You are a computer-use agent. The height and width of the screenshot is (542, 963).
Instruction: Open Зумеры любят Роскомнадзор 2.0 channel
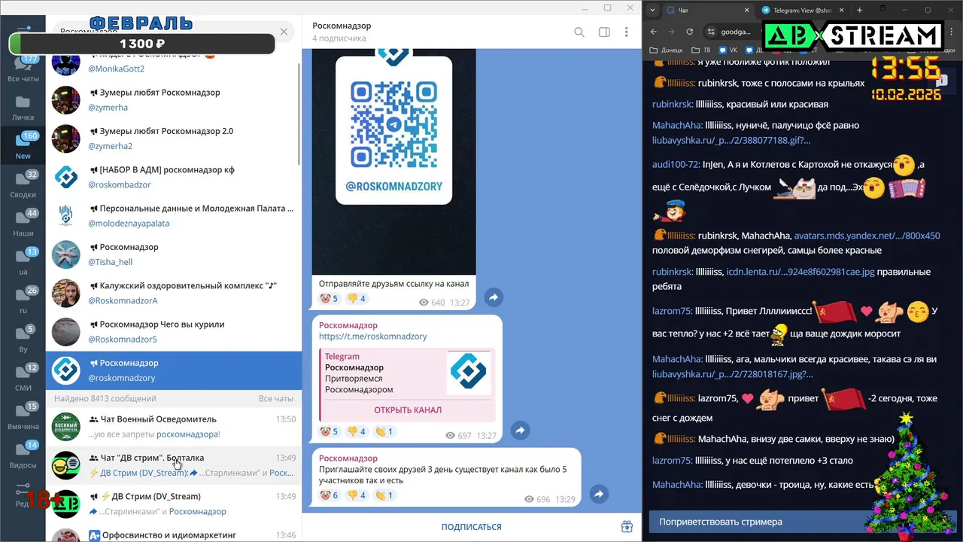[x=173, y=139]
